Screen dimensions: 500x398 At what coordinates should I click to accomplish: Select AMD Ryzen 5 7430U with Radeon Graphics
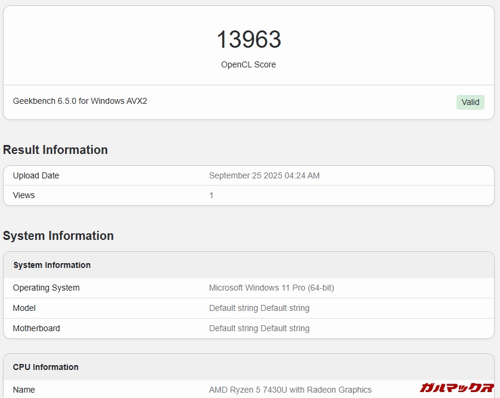pos(290,390)
